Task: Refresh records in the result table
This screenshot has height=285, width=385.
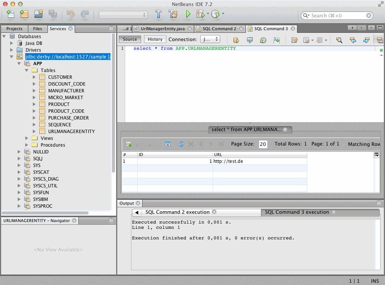Action: click(181, 144)
